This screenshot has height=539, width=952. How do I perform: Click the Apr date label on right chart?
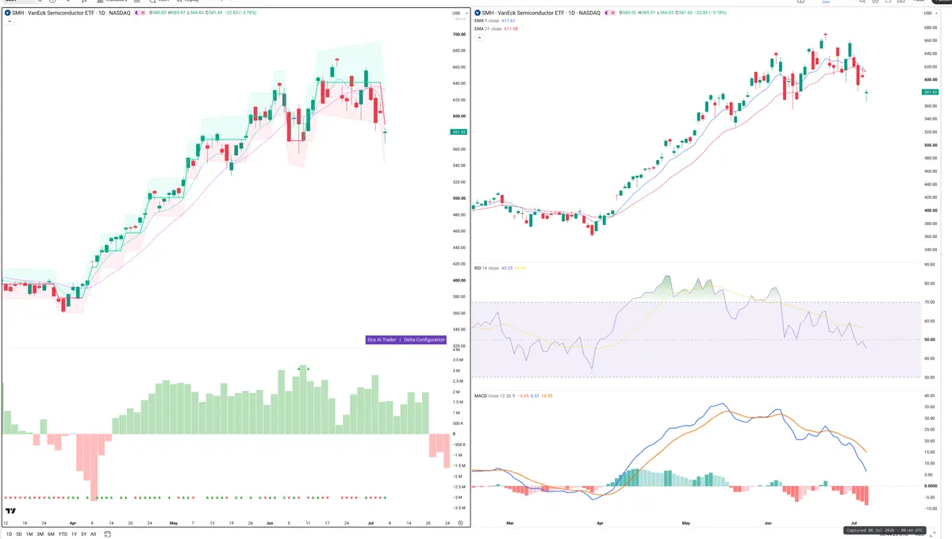click(x=600, y=524)
